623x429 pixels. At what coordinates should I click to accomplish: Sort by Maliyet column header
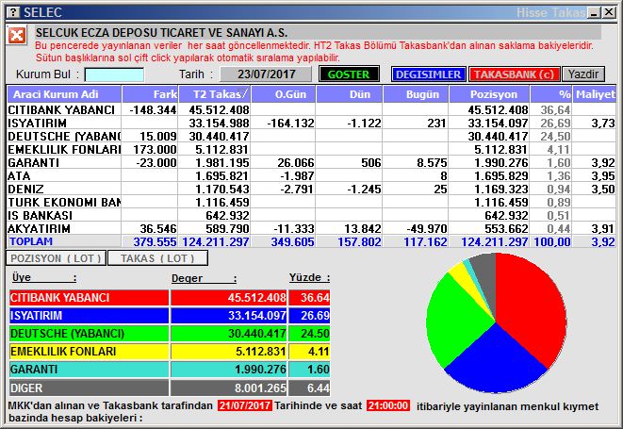pos(595,94)
